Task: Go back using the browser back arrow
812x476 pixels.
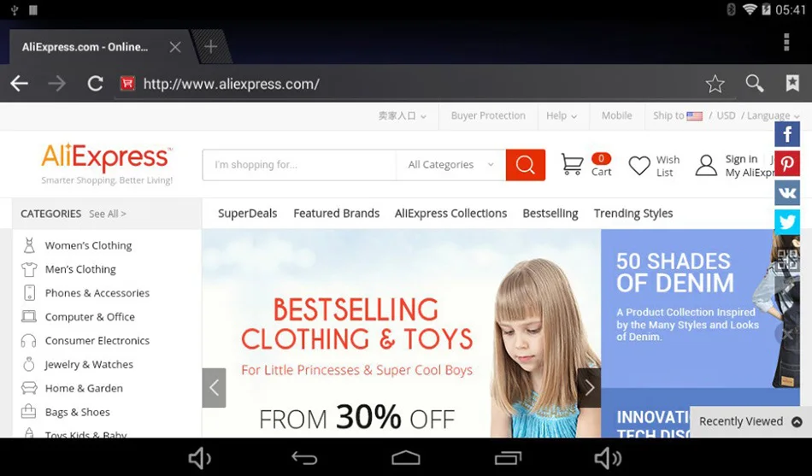Action: pos(19,84)
